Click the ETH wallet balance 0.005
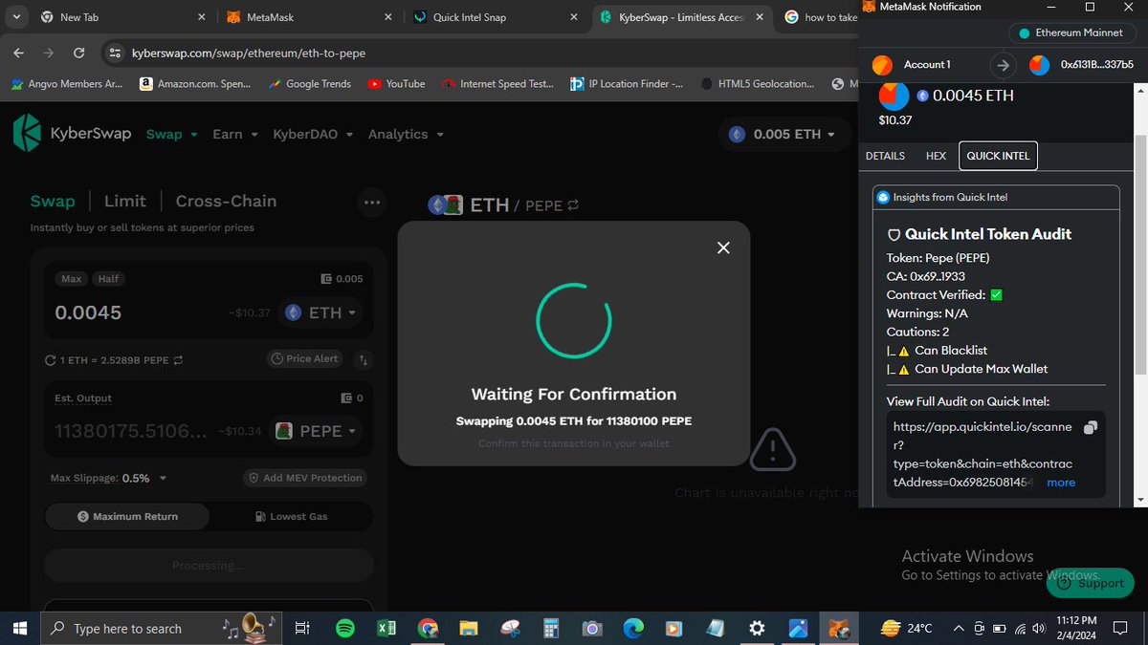This screenshot has width=1148, height=645. [x=342, y=279]
